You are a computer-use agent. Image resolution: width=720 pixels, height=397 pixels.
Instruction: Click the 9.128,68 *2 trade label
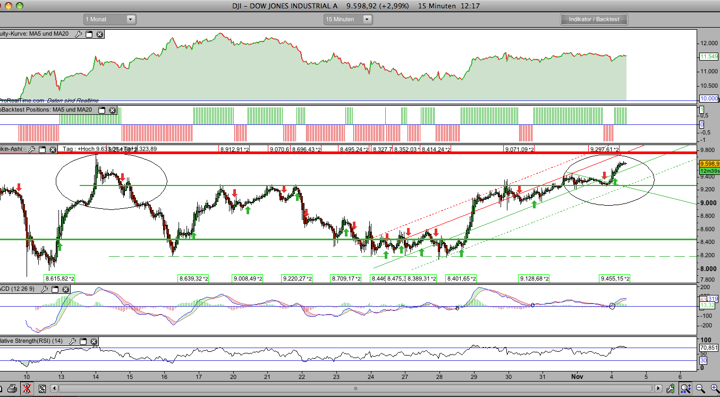534,278
